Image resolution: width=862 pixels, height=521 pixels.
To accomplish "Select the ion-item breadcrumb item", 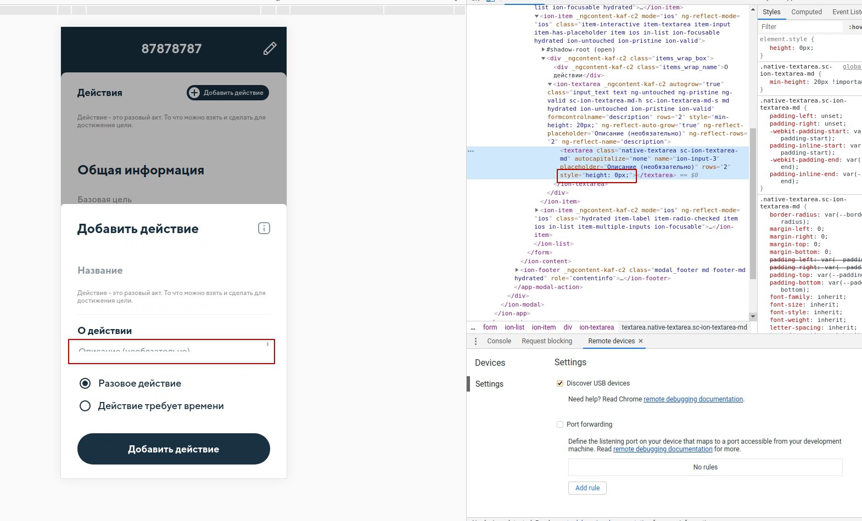I will coord(544,327).
